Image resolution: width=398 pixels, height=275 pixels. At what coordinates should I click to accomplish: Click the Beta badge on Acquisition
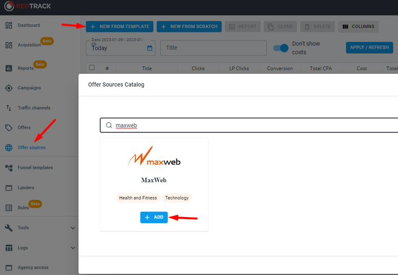(47, 41)
